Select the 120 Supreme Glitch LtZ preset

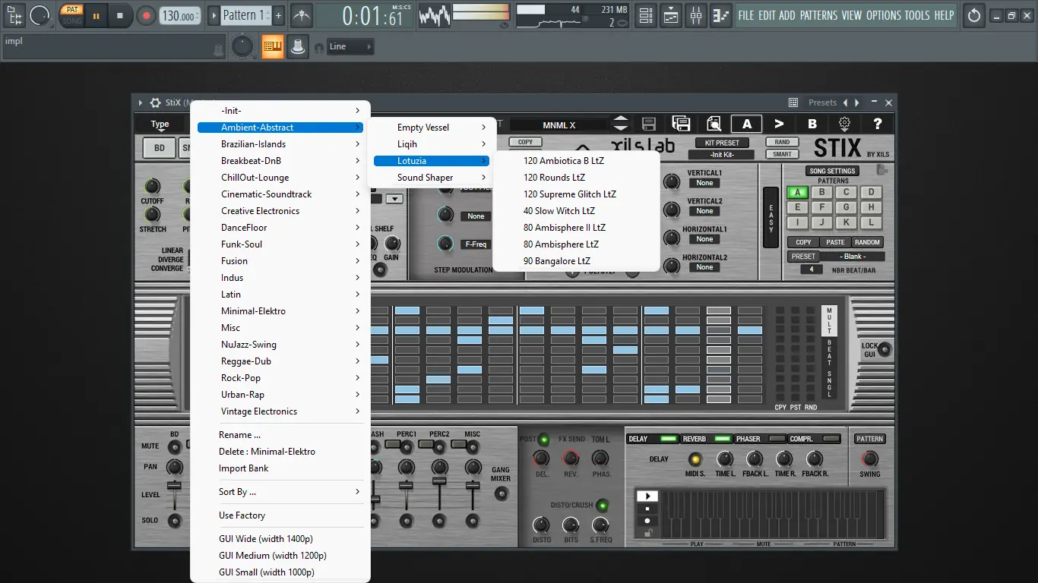click(x=569, y=194)
